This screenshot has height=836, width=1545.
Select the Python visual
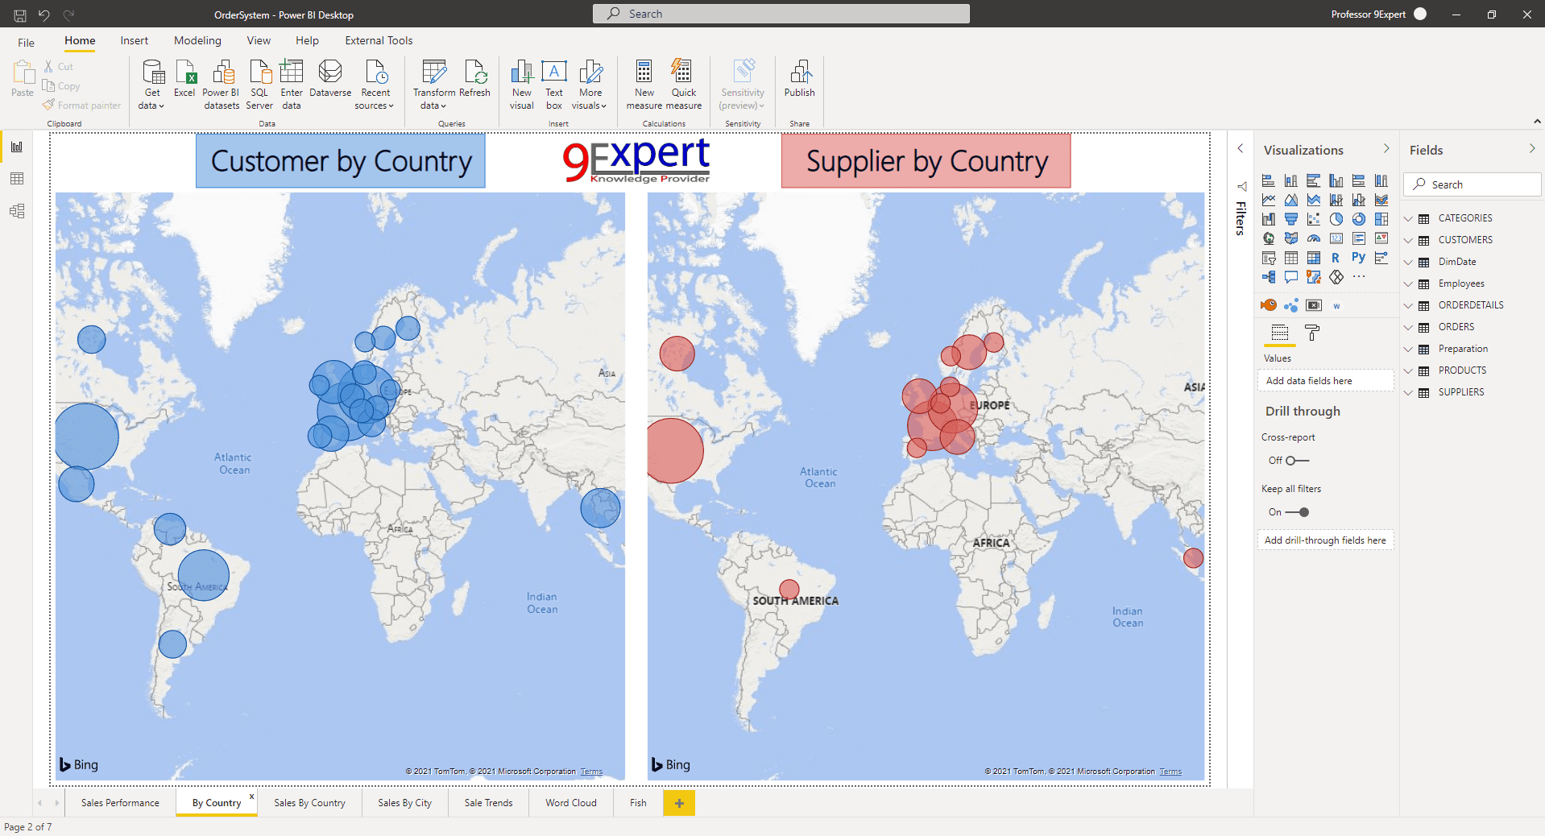coord(1359,257)
